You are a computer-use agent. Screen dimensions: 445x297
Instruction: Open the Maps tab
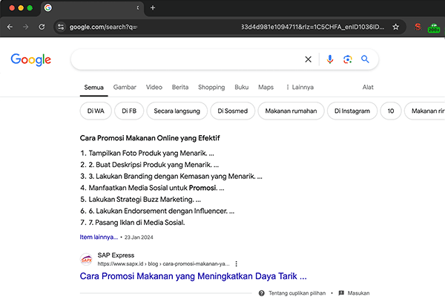(266, 88)
